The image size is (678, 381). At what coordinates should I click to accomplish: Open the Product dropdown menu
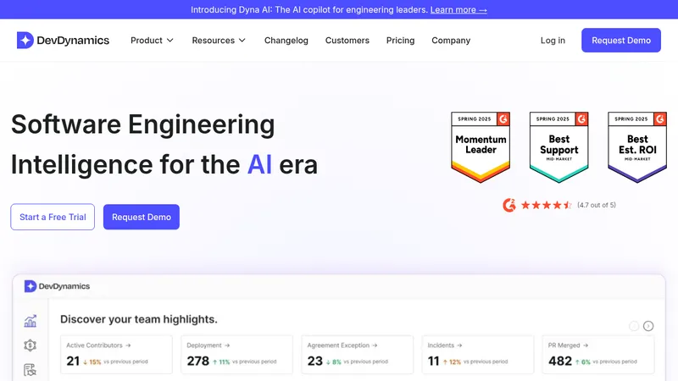click(152, 40)
